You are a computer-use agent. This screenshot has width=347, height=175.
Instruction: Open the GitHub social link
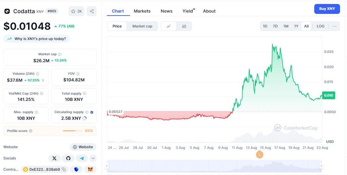(68, 158)
